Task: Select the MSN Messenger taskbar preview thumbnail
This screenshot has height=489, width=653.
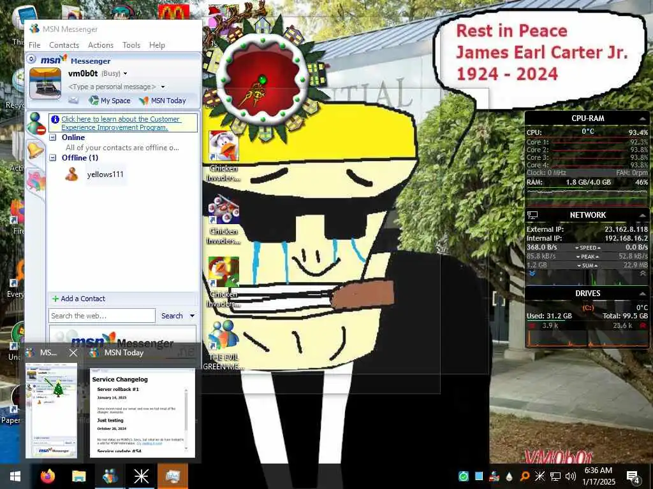Action: point(51,411)
